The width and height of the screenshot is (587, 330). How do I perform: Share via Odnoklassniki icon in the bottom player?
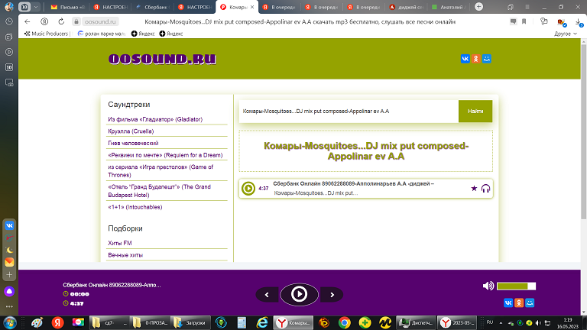519,302
